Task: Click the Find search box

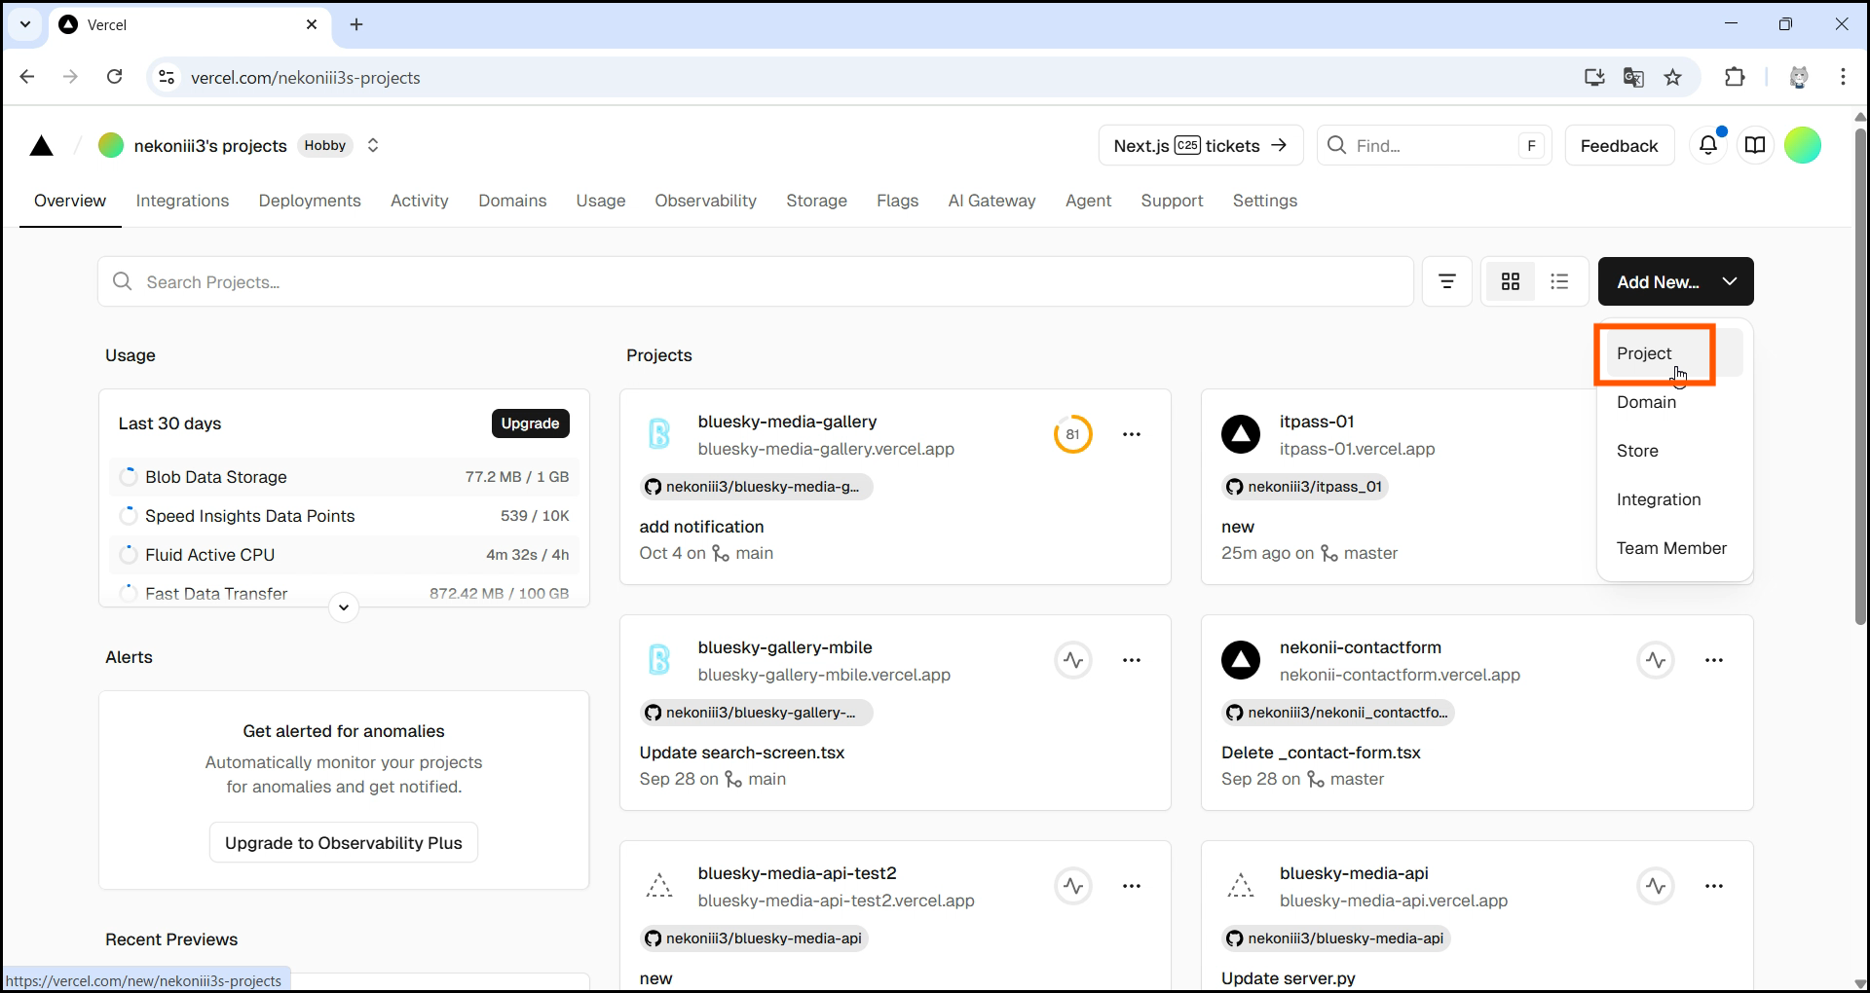Action: tap(1436, 145)
